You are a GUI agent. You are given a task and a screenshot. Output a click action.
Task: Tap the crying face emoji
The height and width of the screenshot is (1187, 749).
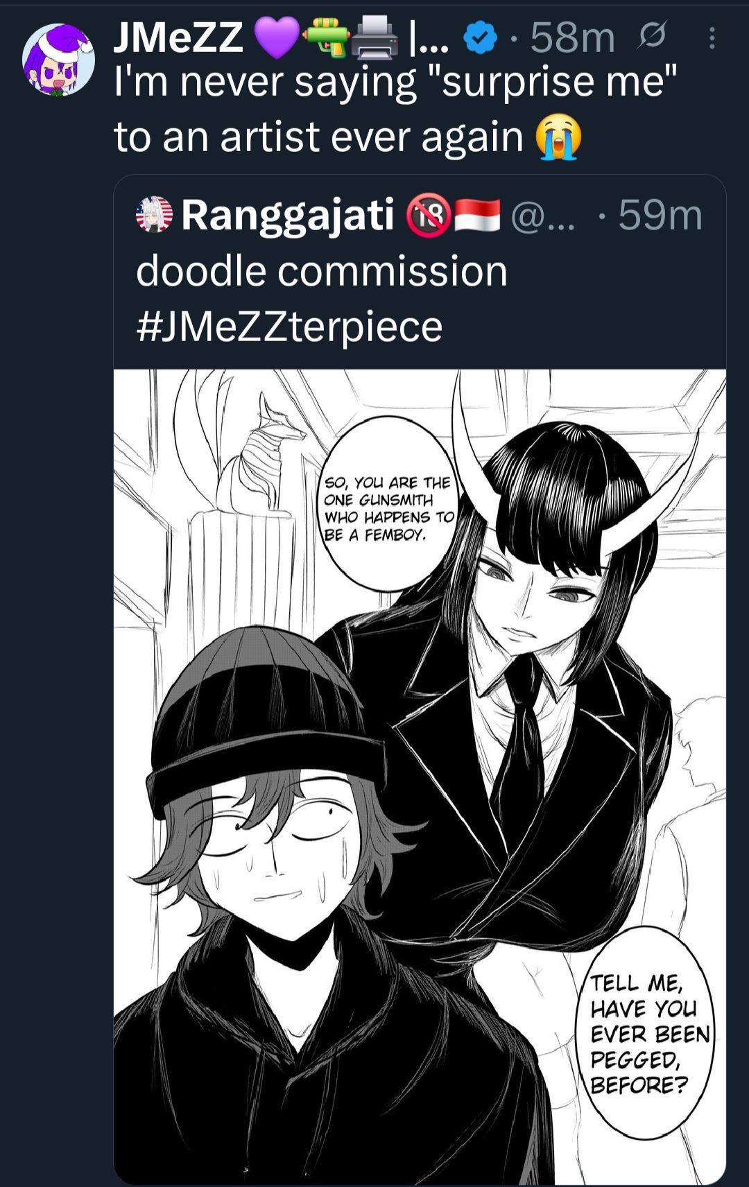pos(558,137)
